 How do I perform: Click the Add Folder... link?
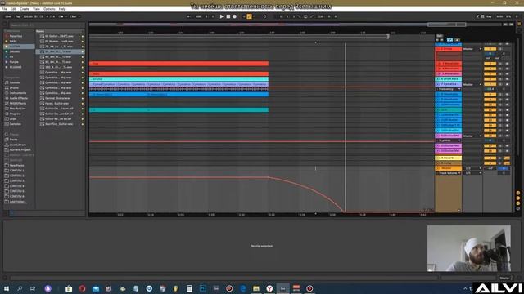tap(18, 202)
